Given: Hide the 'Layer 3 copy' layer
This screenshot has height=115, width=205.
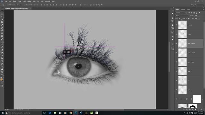Looking at the screenshot, I should (x=176, y=62).
